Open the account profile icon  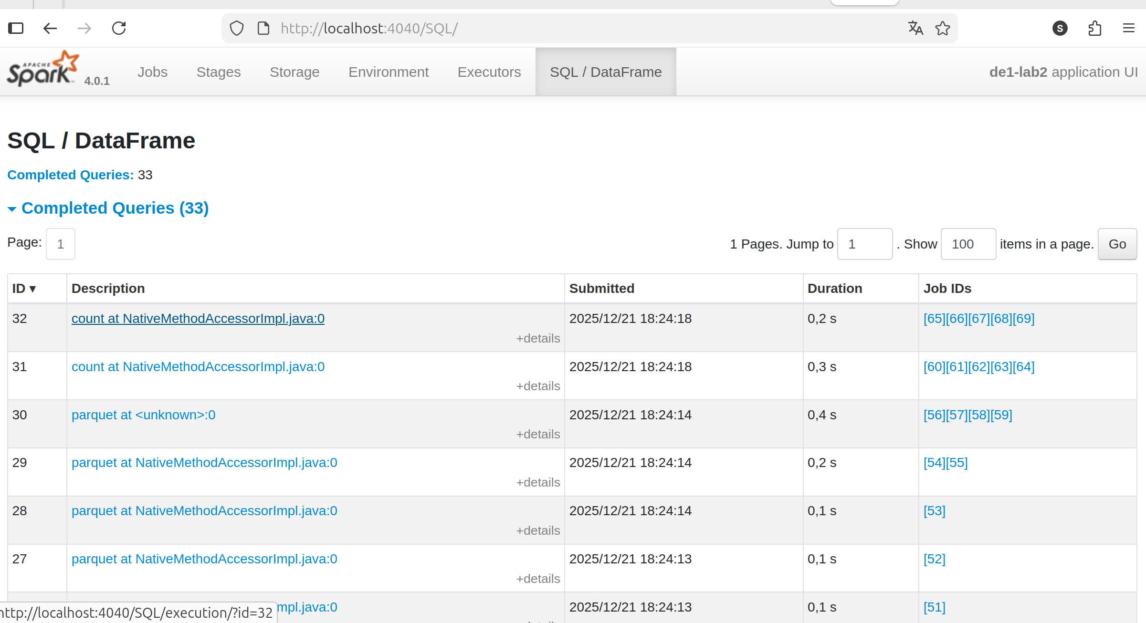(1060, 28)
